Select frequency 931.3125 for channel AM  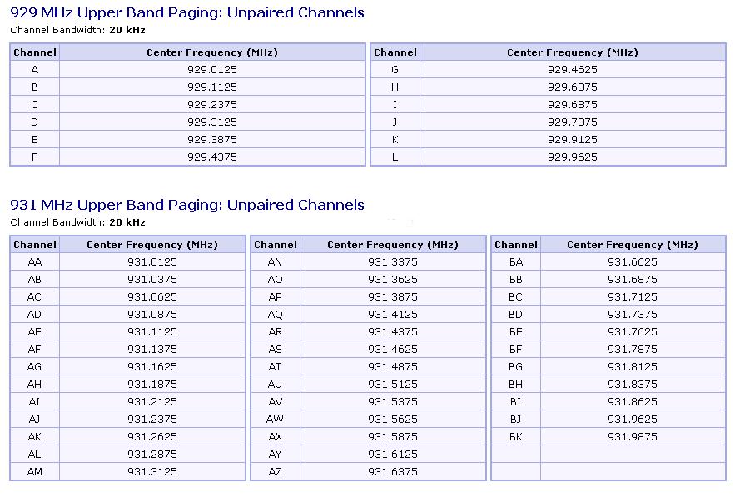(152, 471)
